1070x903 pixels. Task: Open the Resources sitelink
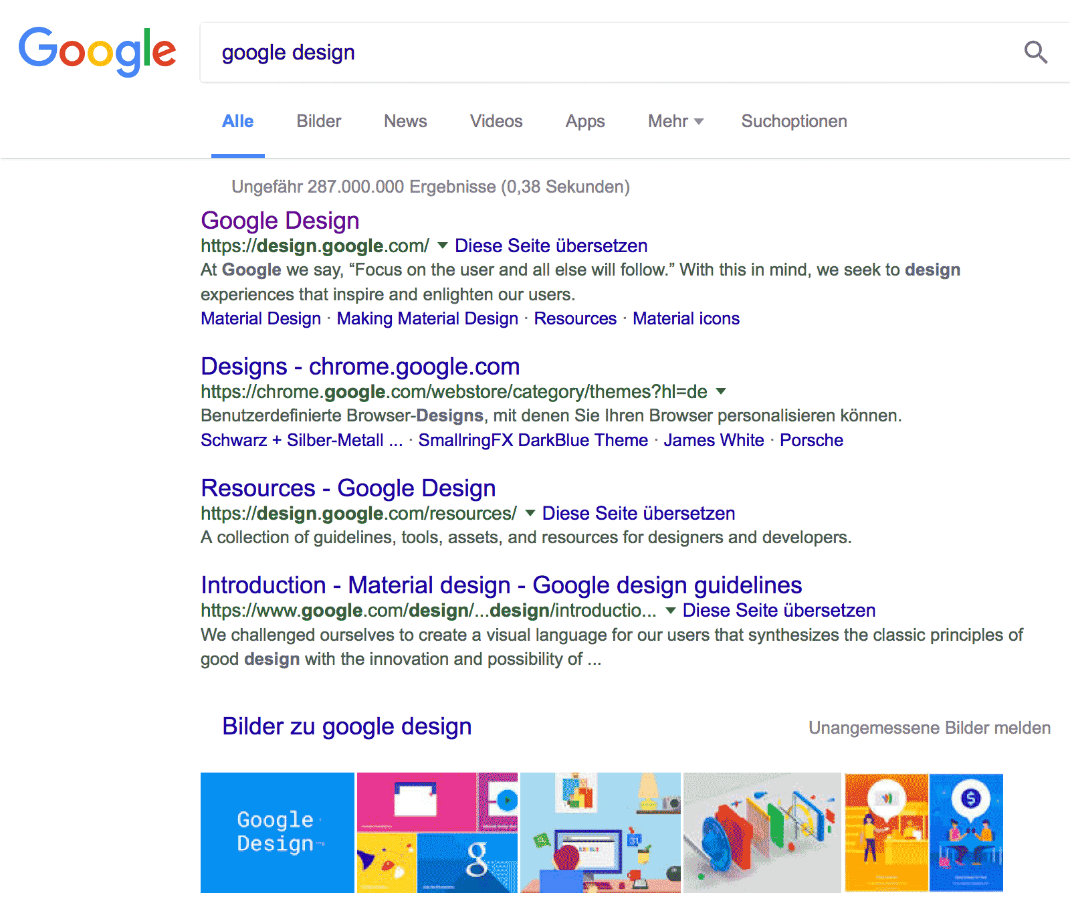(x=575, y=318)
